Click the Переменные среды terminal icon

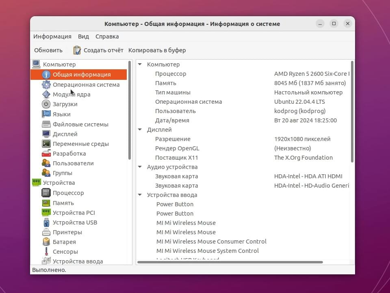click(x=46, y=143)
